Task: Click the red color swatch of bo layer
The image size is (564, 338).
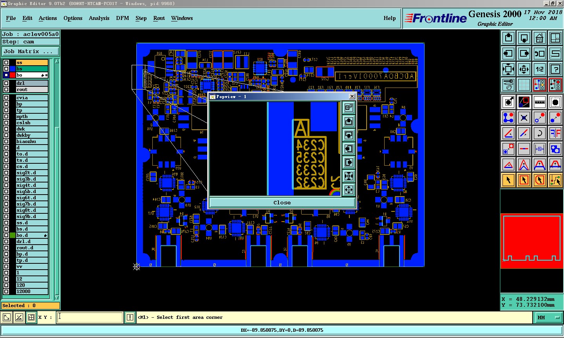Action: [x=13, y=75]
